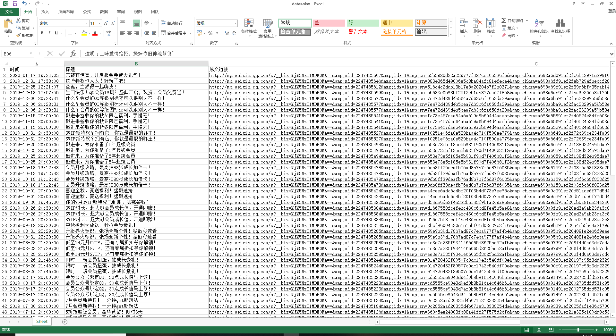Apply the 好 (Good) cell style
The height and width of the screenshot is (336, 616).
[x=363, y=23]
